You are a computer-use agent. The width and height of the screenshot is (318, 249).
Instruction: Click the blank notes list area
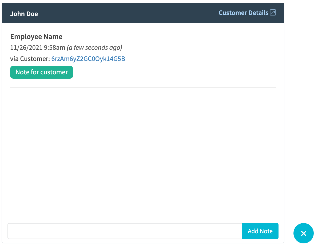point(143,155)
